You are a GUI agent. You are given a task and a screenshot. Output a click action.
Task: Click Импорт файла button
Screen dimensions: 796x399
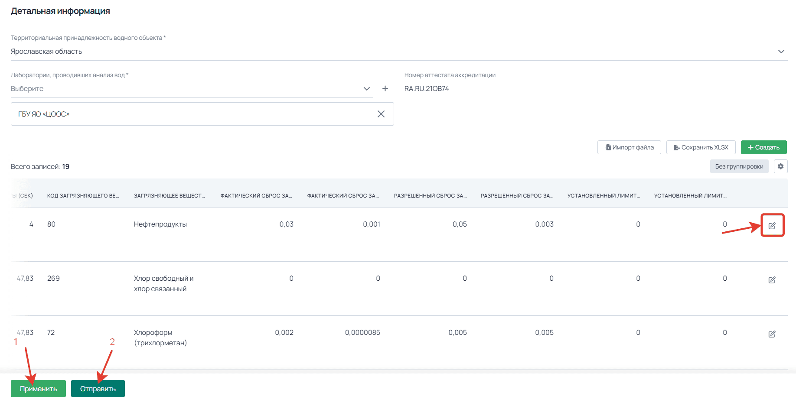coord(629,147)
